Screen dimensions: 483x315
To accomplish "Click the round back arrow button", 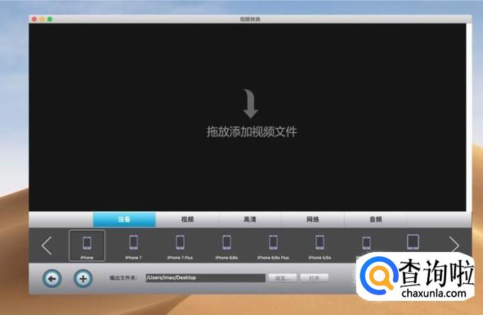I will (52, 279).
